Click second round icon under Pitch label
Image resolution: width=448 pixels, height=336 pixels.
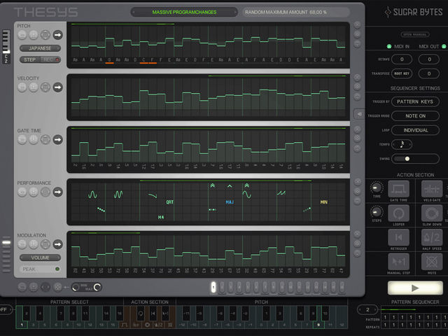coord(34,35)
